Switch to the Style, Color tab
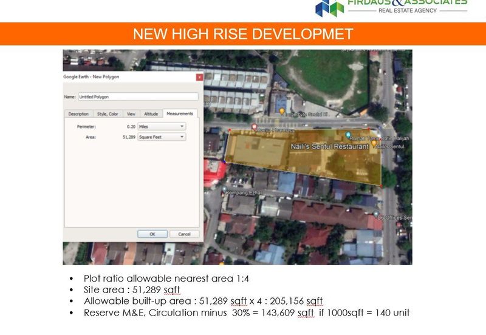Screen dimensions: 486x335 pos(108,113)
